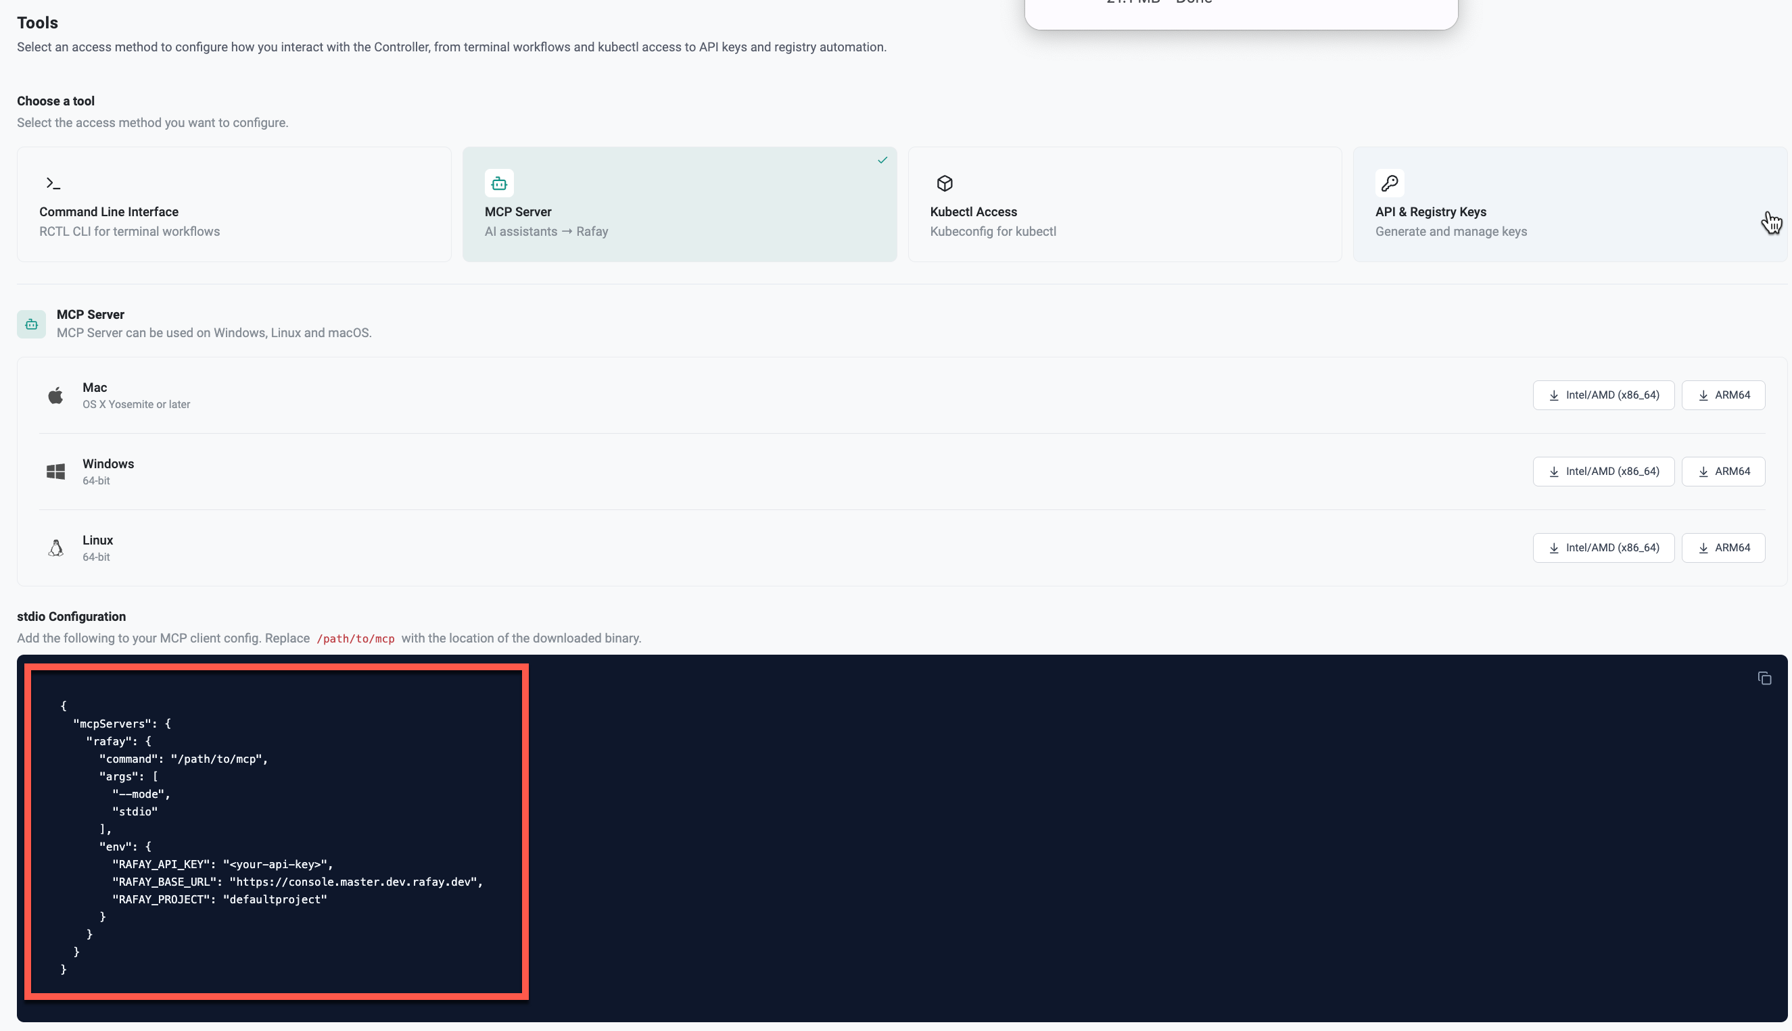Click the "RAFAY_PROJECT" line in config
Viewport: 1792px width, 1031px height.
[220, 899]
